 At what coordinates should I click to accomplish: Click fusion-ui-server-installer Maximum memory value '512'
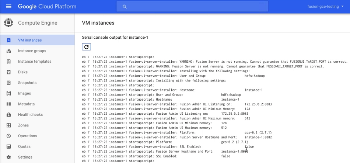247,118
